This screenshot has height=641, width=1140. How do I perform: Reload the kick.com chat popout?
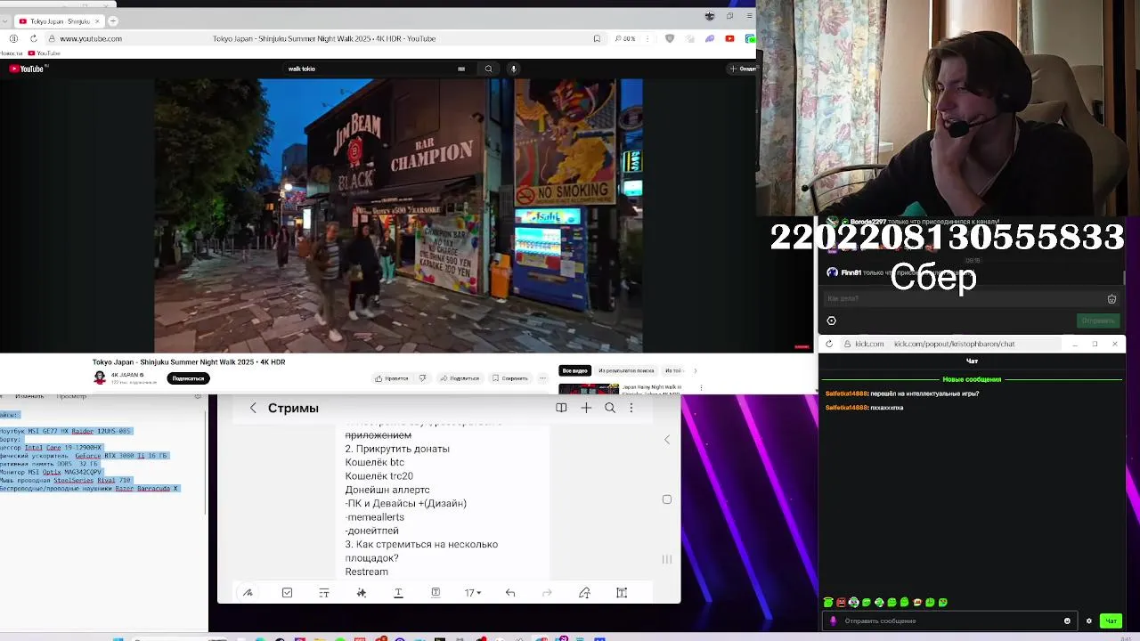coord(829,344)
